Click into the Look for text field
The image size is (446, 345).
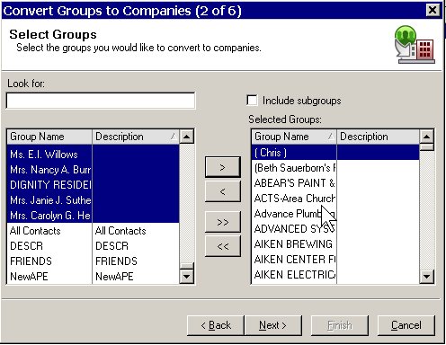(101, 101)
